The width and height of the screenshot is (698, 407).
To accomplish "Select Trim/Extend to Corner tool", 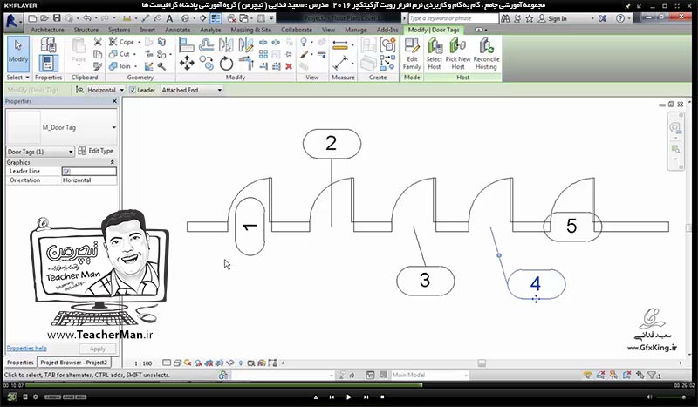I will click(246, 63).
